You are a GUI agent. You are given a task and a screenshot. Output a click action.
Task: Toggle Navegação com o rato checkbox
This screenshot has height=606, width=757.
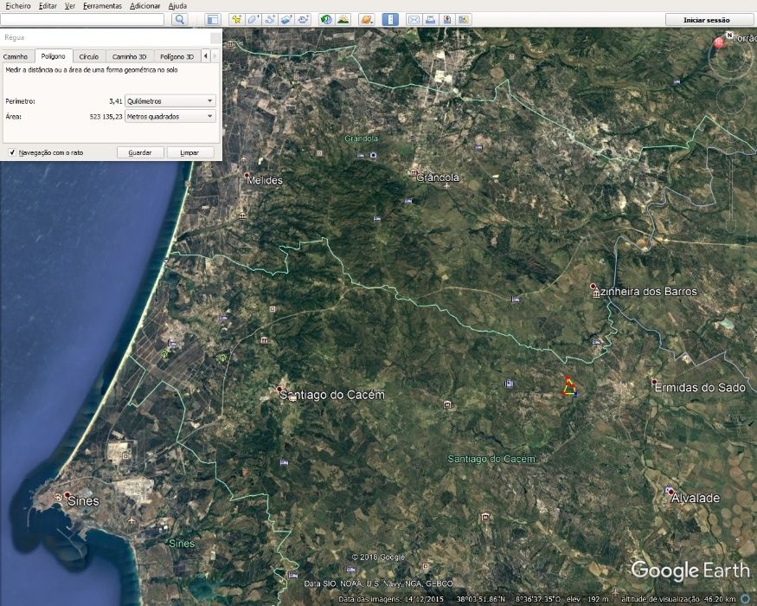point(12,152)
